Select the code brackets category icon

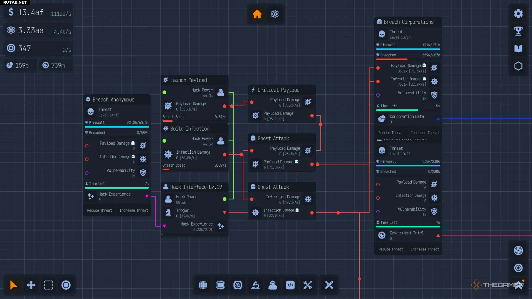pyautogui.click(x=290, y=285)
